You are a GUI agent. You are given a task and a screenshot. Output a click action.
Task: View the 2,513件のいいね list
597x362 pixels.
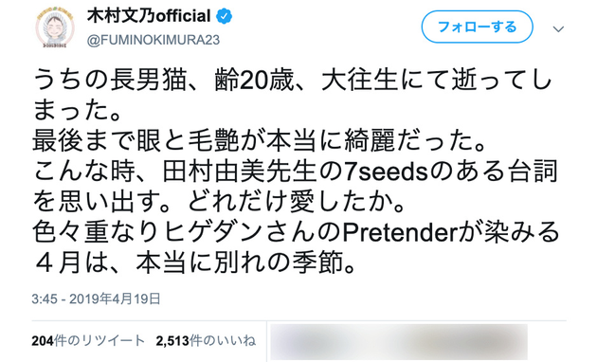(206, 341)
